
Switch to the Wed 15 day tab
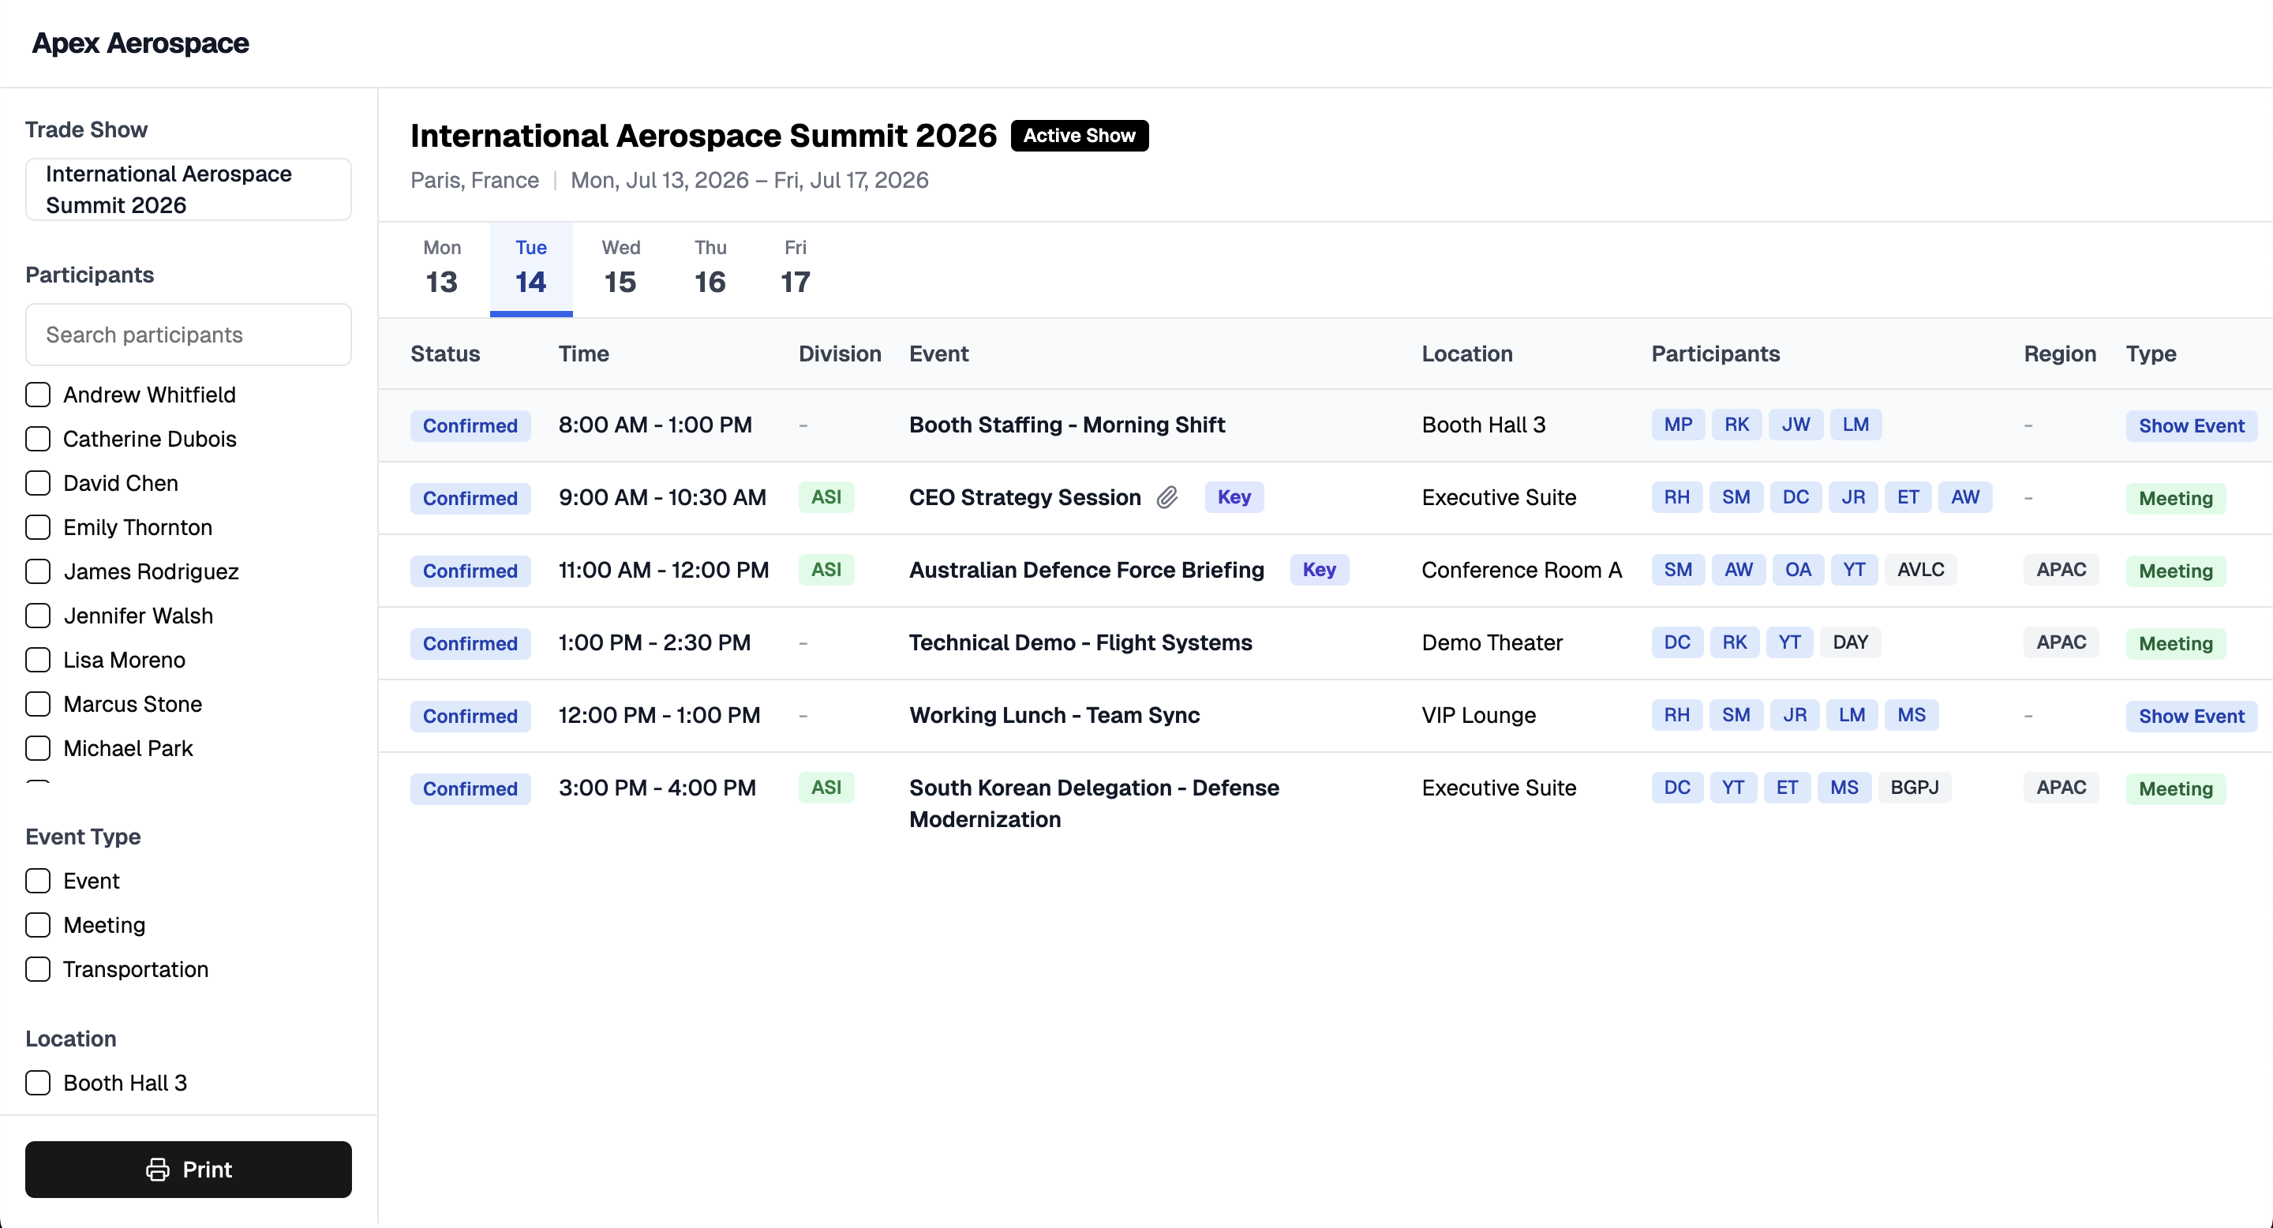click(620, 268)
